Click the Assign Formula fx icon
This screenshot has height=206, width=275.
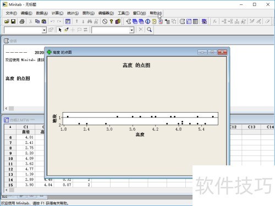coord(215,21)
